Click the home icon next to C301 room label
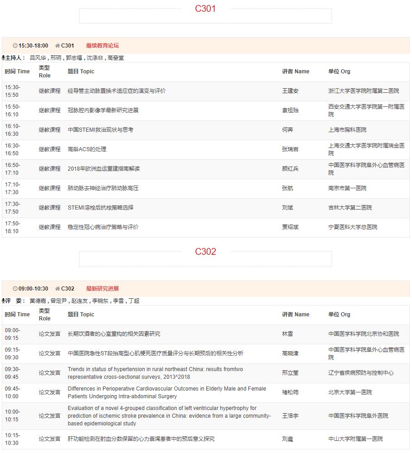This screenshot has height=453, width=412. point(58,46)
